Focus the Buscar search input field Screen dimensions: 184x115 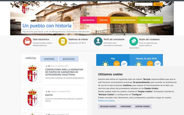click(x=144, y=4)
